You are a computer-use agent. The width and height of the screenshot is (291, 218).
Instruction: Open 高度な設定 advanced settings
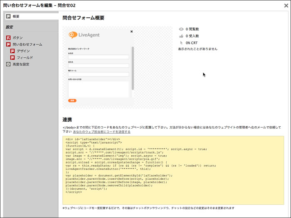click(x=21, y=64)
